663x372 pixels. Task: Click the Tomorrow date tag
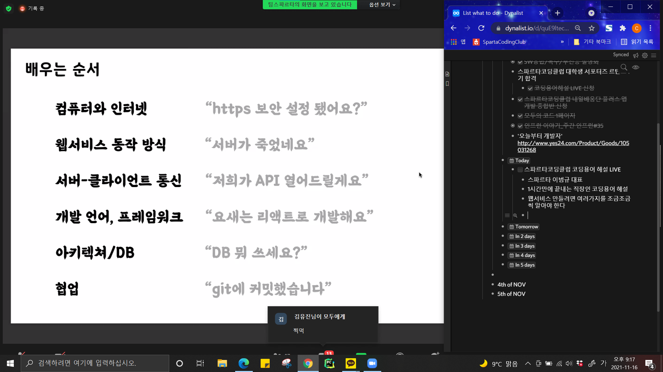[523, 227]
